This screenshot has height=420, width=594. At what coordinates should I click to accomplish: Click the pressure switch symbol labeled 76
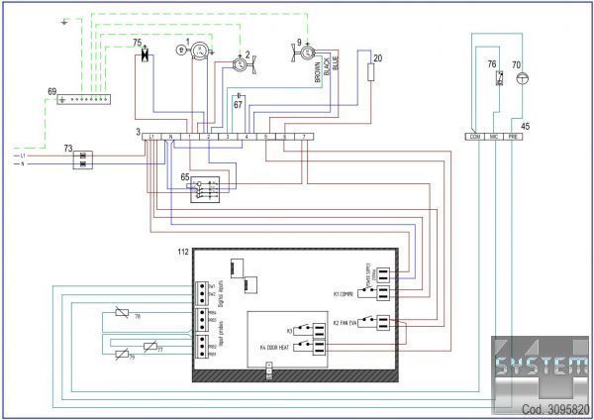497,78
